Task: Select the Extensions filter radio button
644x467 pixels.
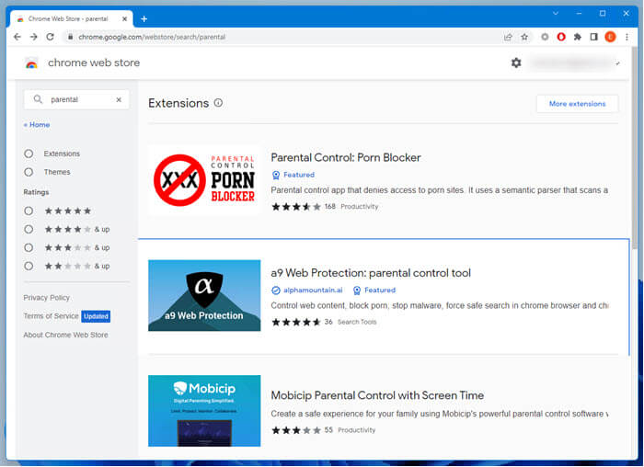Action: [29, 154]
